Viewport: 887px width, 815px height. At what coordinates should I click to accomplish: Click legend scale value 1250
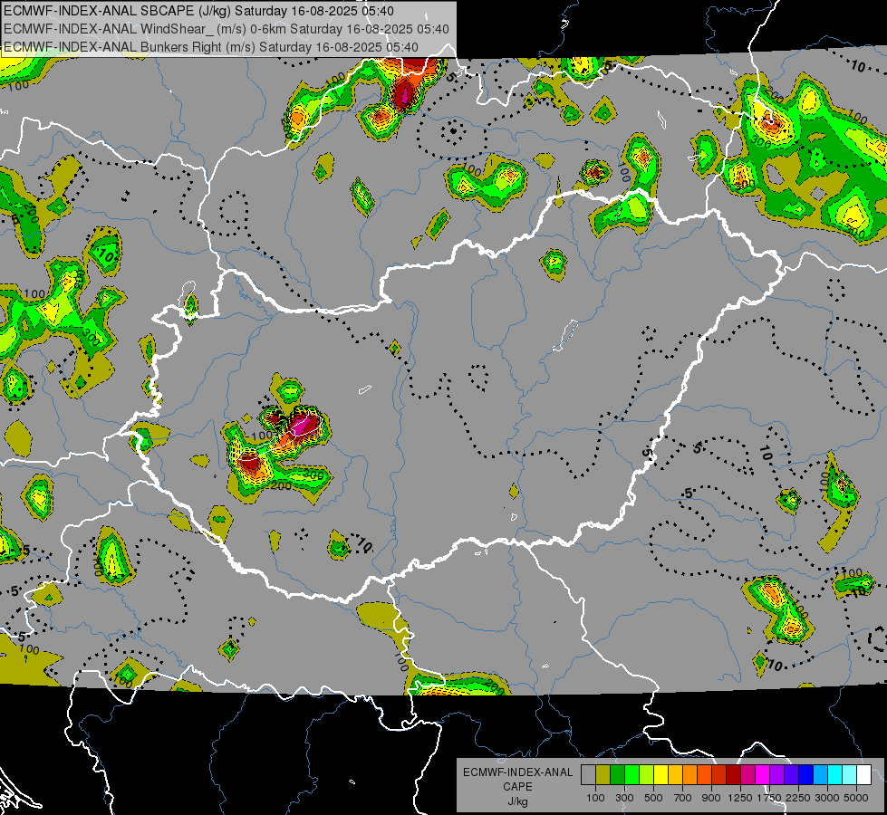point(740,798)
